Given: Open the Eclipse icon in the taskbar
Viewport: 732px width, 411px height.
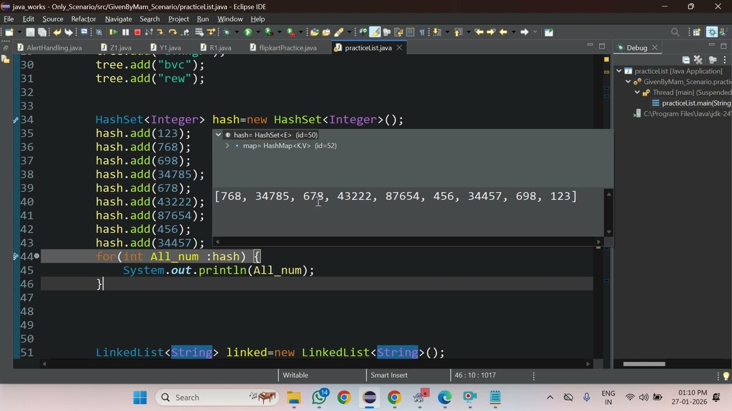Looking at the screenshot, I should 369,397.
